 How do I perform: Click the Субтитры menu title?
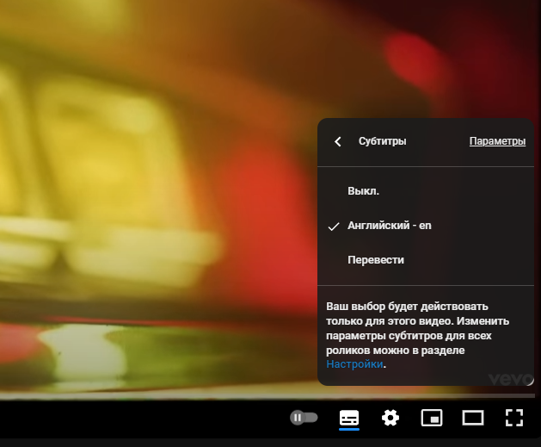pos(382,141)
